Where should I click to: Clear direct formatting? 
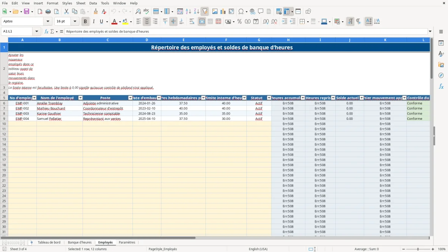click(x=103, y=12)
